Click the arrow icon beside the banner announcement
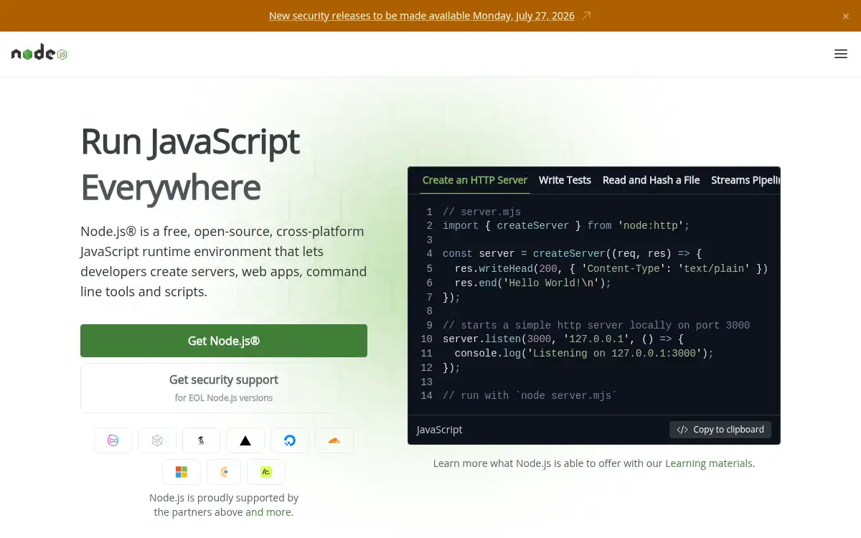The image size is (861, 538). (586, 16)
